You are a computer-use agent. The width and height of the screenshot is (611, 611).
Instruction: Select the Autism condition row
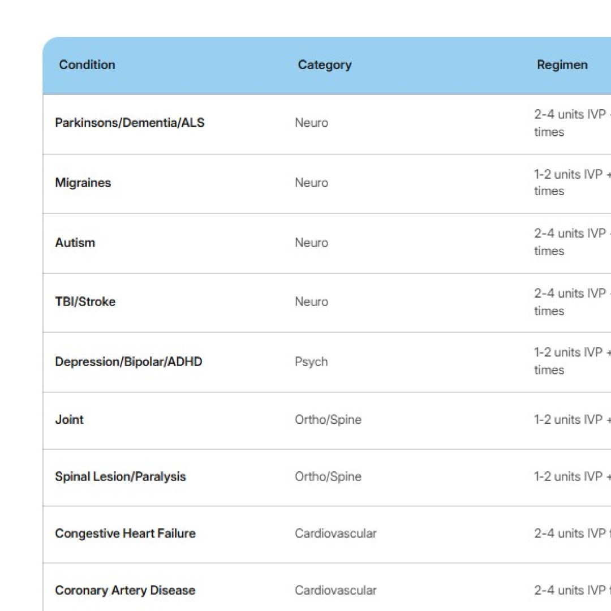tap(75, 242)
